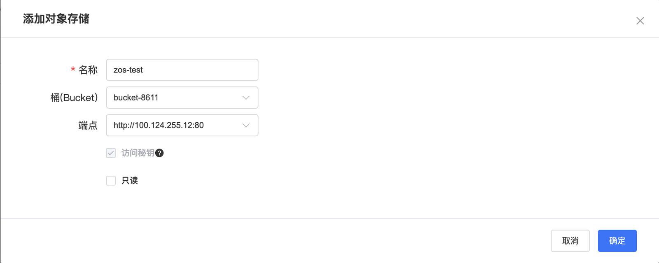Image resolution: width=659 pixels, height=263 pixels.
Task: Click the 名称 field label
Action: [x=88, y=70]
